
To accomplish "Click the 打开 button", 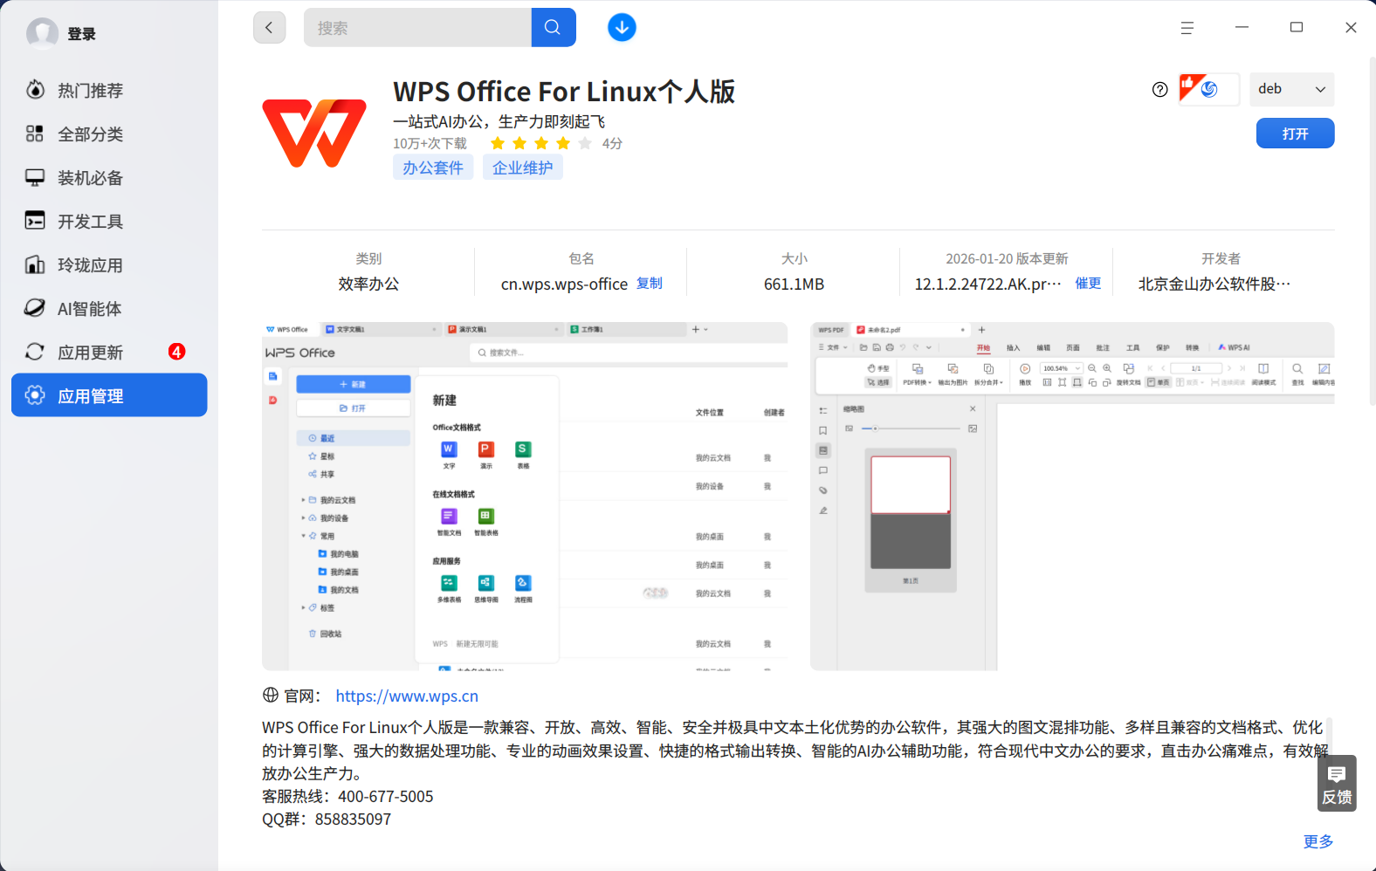I will (x=1296, y=134).
